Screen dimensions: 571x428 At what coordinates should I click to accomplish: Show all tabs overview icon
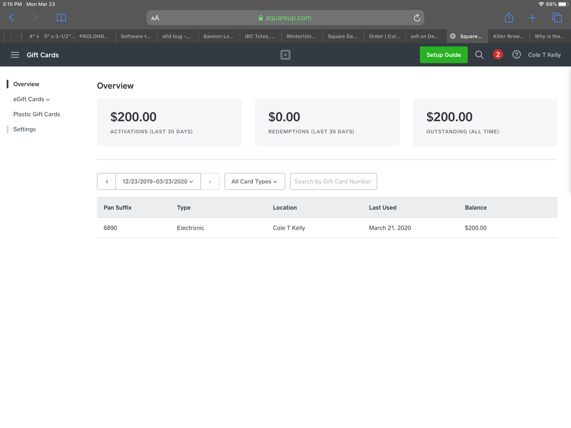click(x=556, y=18)
